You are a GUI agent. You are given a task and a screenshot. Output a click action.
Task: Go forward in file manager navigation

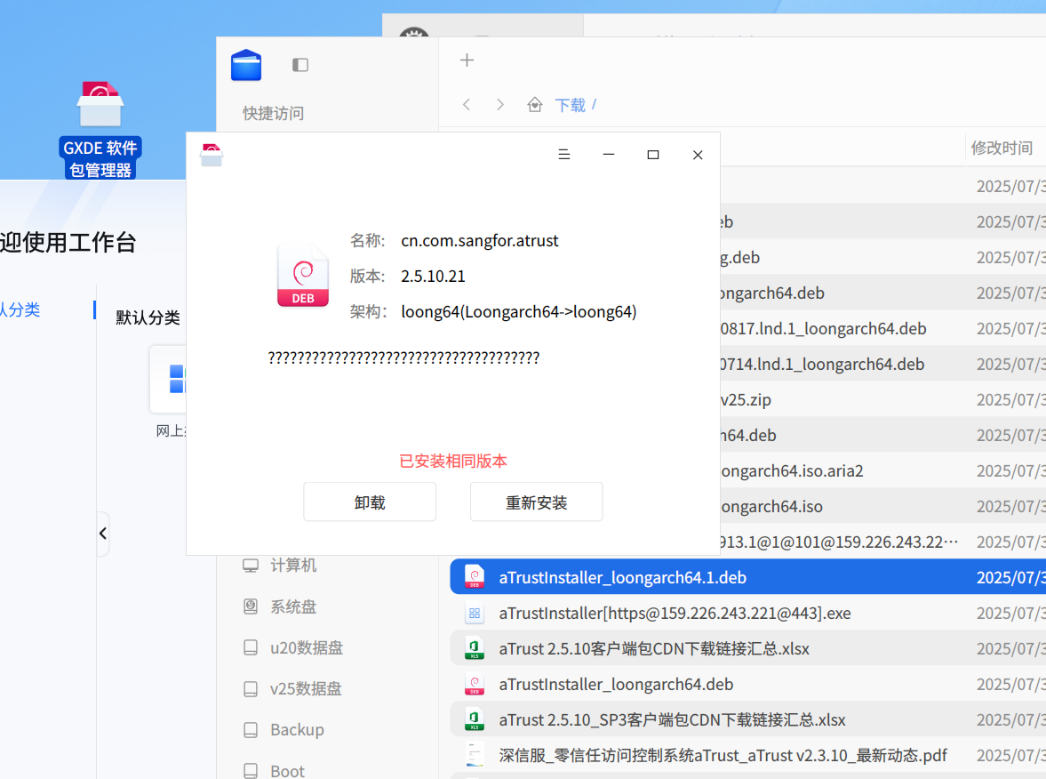[499, 105]
